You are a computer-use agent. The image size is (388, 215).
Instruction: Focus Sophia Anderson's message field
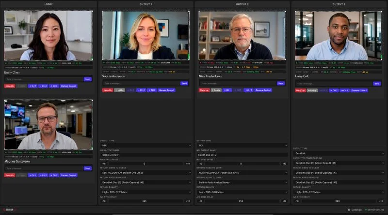coord(141,83)
